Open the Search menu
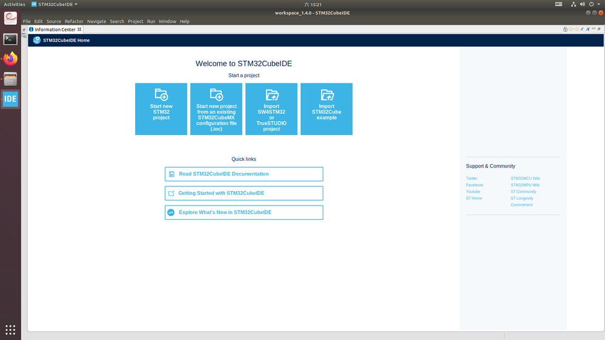Screen dimensions: 605x340 (x=117, y=21)
